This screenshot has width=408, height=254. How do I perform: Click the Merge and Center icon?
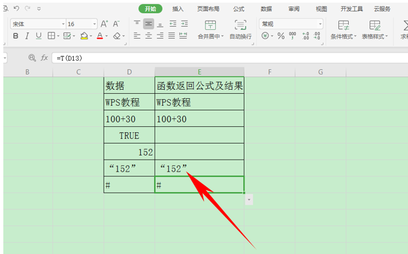coord(210,25)
